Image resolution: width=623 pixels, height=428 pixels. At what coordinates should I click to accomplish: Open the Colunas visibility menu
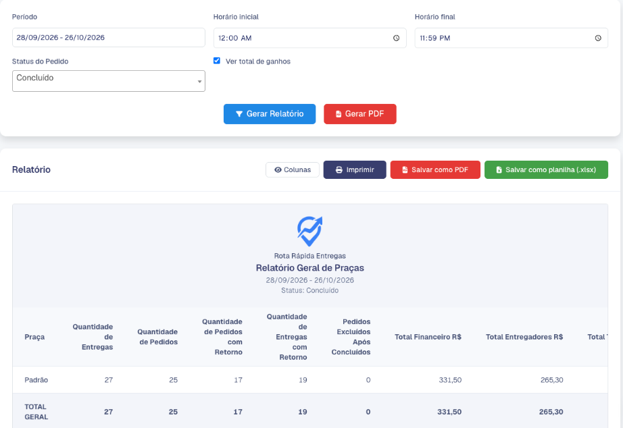[x=293, y=170]
